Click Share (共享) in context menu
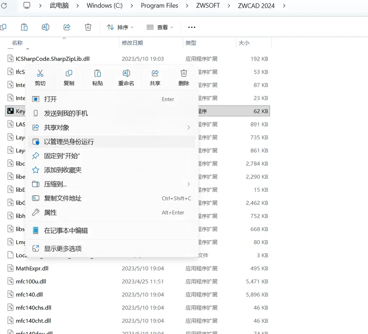This screenshot has height=334, width=368. (155, 78)
